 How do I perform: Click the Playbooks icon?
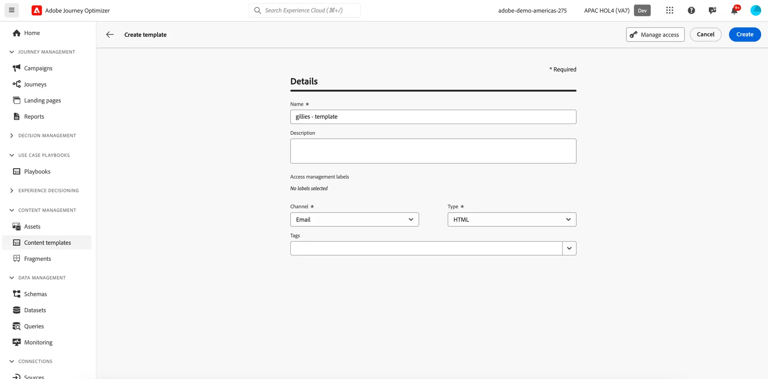pyautogui.click(x=17, y=171)
